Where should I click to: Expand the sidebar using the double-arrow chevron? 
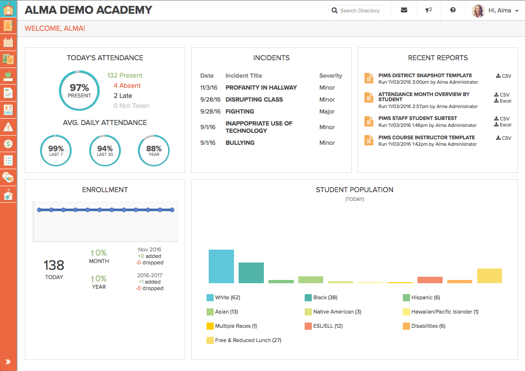(8, 361)
